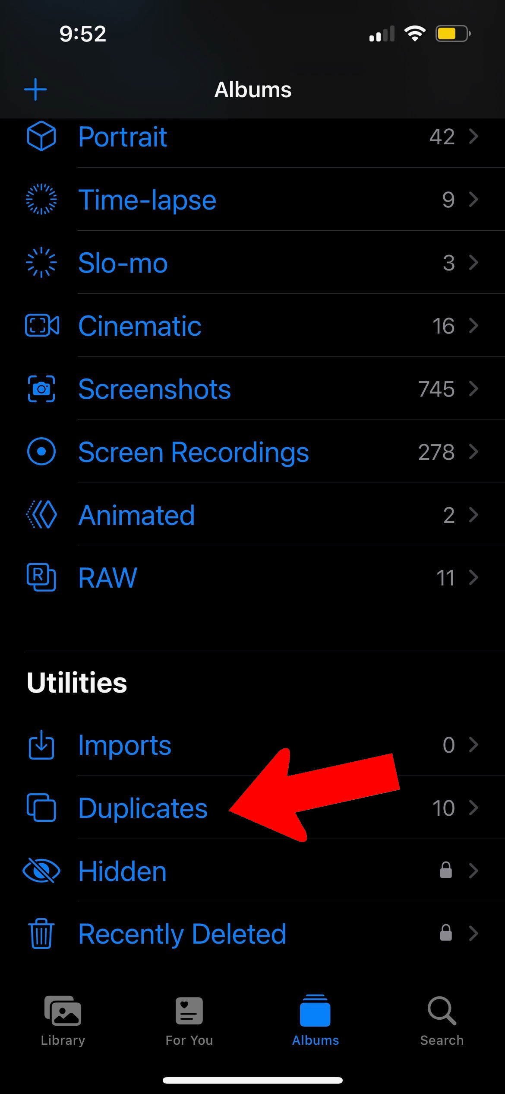The width and height of the screenshot is (505, 1094).
Task: Tap the Animated diamond icon
Action: coord(42,515)
